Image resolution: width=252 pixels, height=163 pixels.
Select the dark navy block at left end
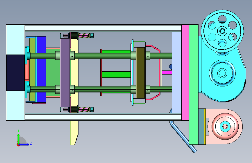(x=15, y=73)
